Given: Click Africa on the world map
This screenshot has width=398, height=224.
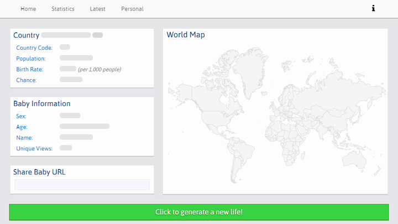Looking at the screenshot, I should point(290,136).
